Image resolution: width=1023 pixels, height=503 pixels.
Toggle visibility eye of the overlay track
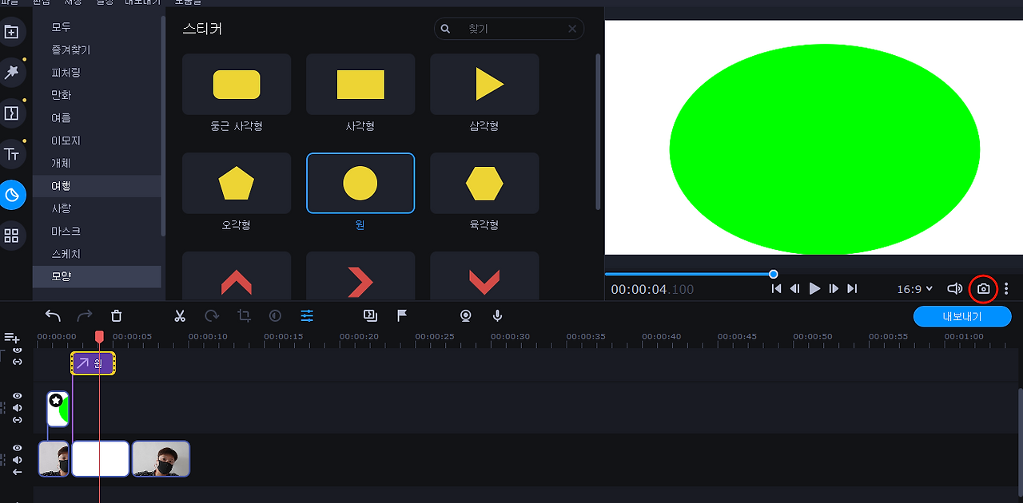pos(18,396)
